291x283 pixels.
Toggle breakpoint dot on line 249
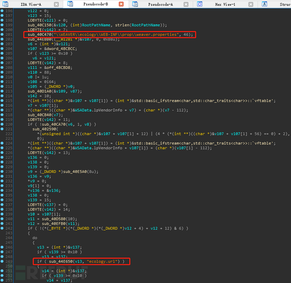click(x=2, y=261)
